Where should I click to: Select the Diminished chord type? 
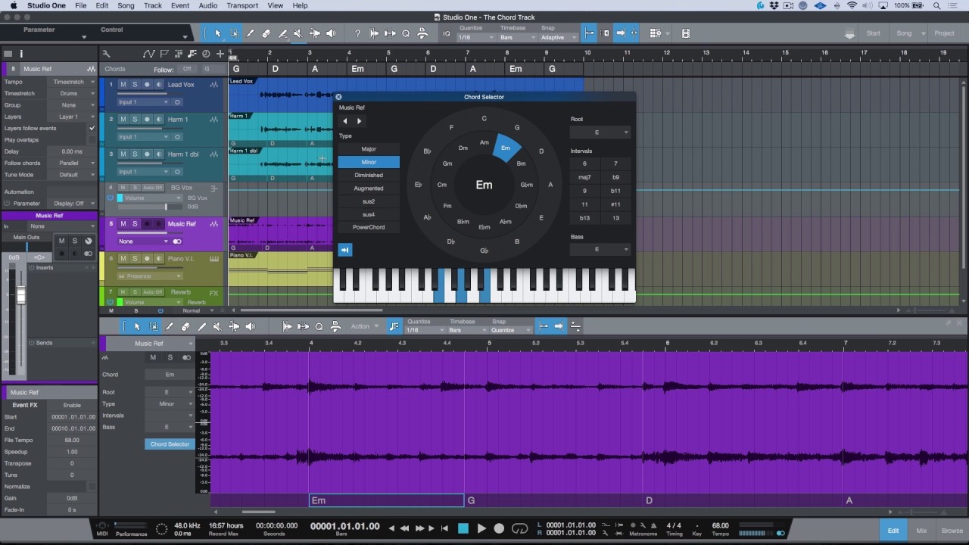[x=369, y=175]
